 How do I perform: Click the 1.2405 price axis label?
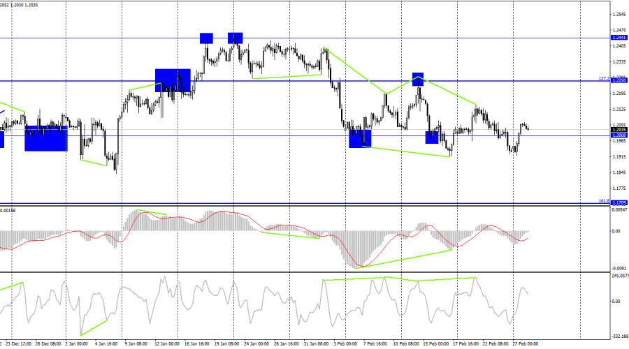click(619, 46)
